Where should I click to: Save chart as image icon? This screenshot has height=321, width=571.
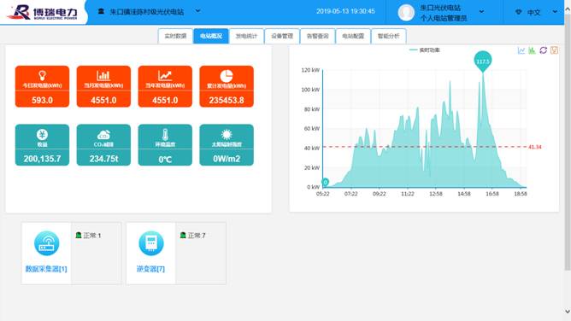[x=554, y=50]
